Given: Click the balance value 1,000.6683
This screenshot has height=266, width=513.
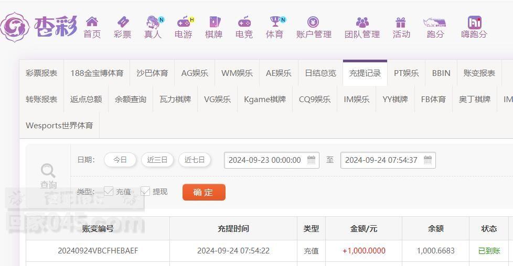Looking at the screenshot, I should click(435, 251).
